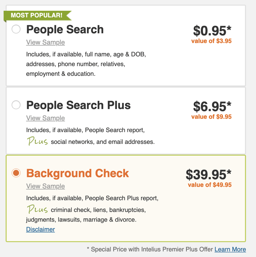This screenshot has width=256, height=257.
Task: Click the green Plus script icon before social networks
Action: pos(38,141)
